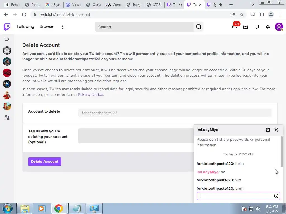Close the active Twitch tab
286x214 pixels.
point(200,5)
